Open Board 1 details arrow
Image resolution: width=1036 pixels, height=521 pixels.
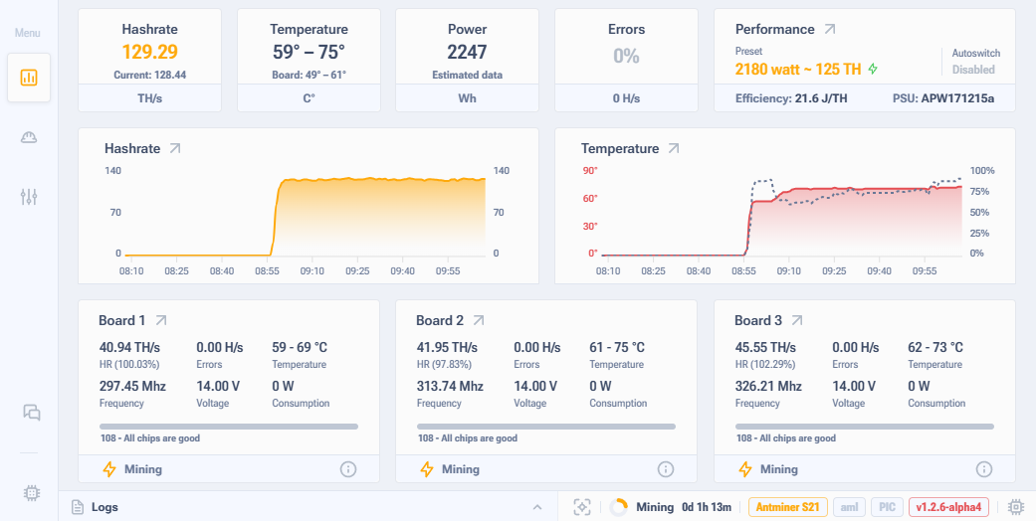161,320
